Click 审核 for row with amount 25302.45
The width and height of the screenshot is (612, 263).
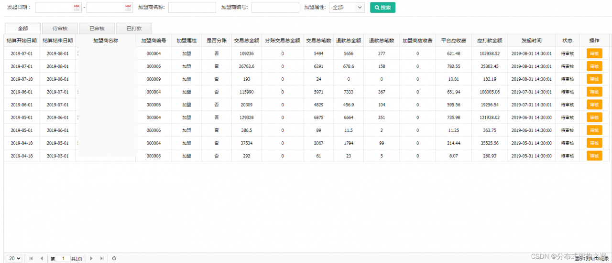tap(594, 66)
